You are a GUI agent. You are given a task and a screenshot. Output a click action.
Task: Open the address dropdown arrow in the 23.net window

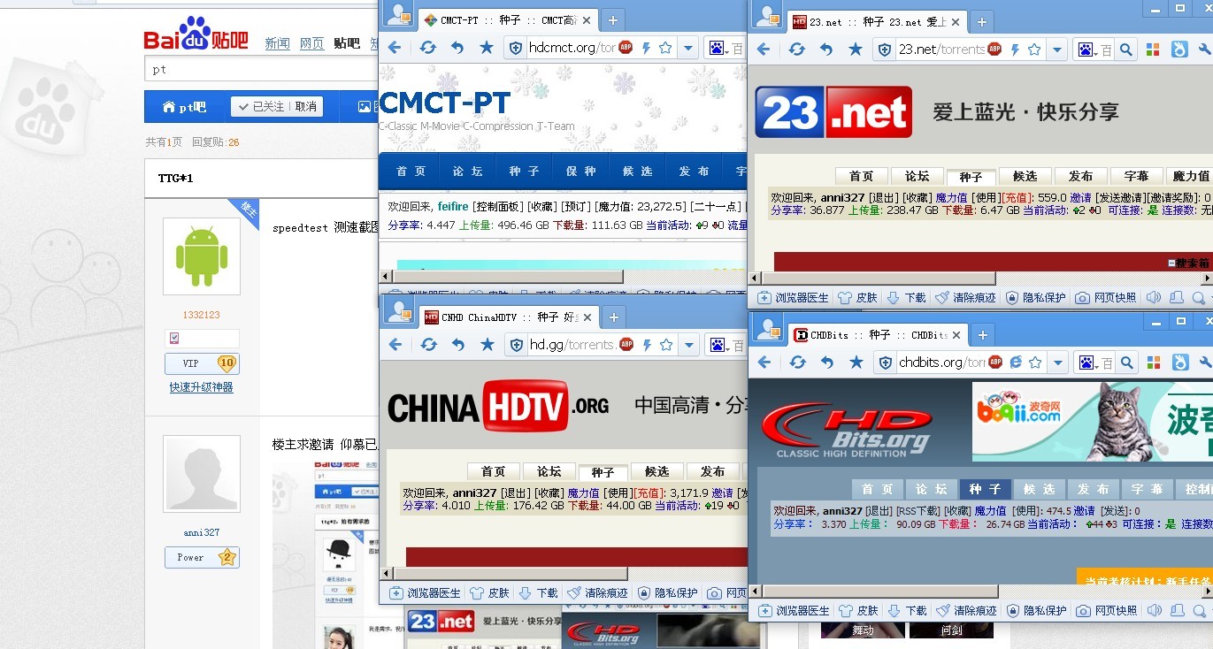[1056, 50]
